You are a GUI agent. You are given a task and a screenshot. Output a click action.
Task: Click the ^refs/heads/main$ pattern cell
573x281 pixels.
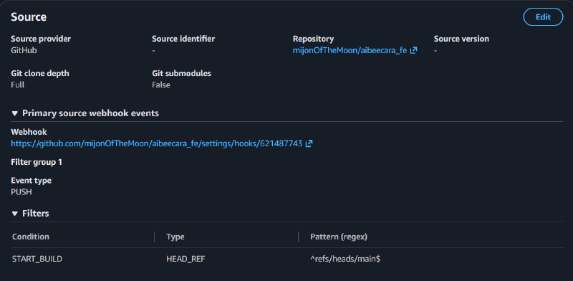point(345,259)
